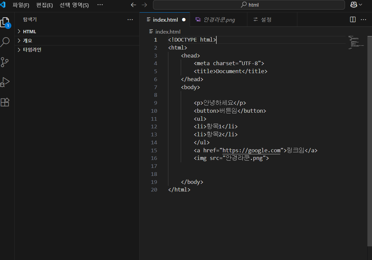Click the 탐색기 panel title

30,20
